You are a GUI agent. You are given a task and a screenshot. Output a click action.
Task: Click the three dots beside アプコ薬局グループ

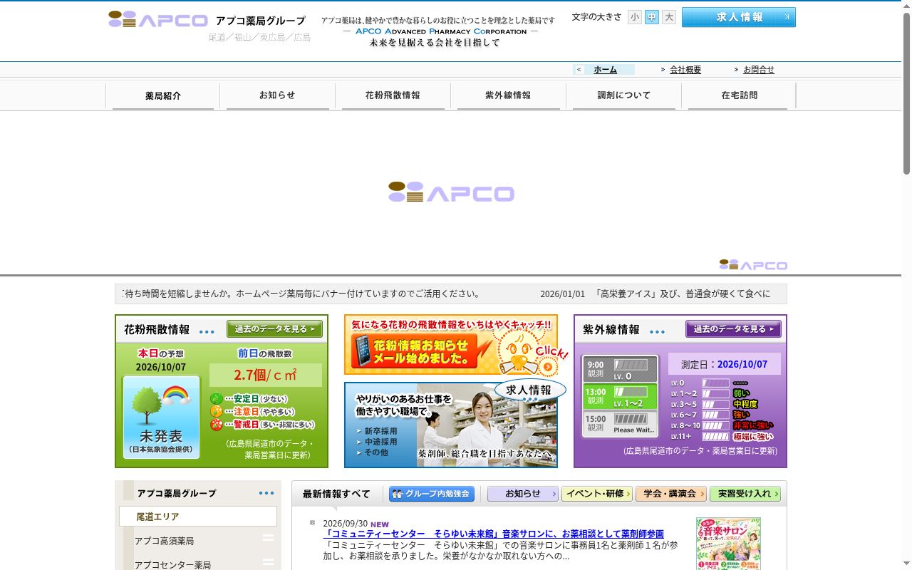click(266, 493)
